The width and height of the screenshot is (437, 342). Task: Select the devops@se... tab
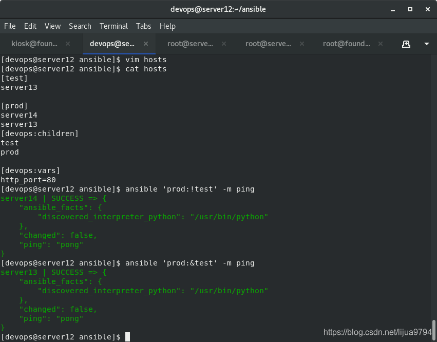pyautogui.click(x=112, y=44)
